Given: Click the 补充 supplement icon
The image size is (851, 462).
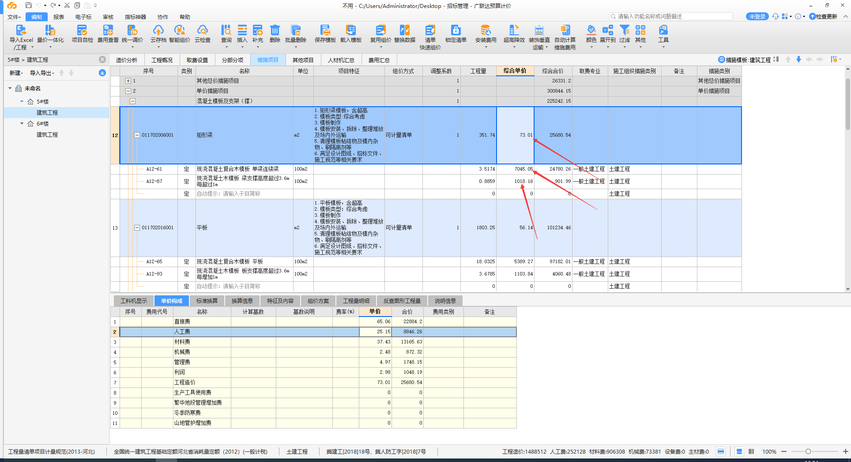Looking at the screenshot, I should [258, 30].
